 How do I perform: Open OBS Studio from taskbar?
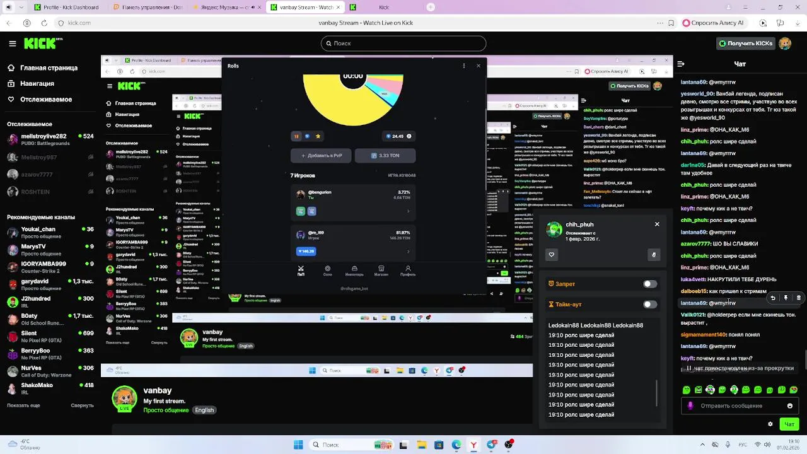tap(509, 445)
